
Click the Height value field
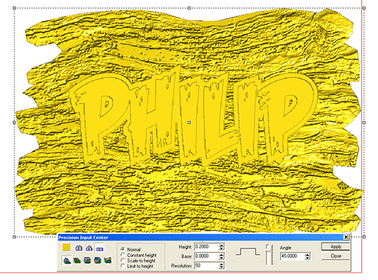207,247
